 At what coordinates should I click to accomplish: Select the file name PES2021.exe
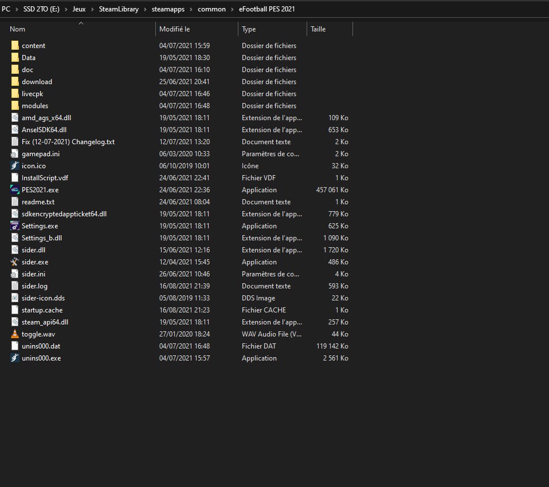tap(40, 190)
